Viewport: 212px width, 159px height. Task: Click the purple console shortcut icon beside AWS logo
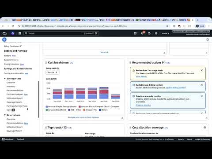(x=13, y=34)
